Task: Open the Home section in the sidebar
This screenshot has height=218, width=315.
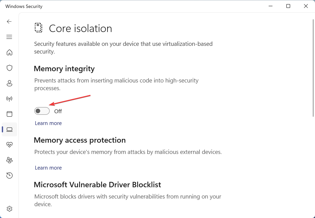Action: click(x=9, y=52)
